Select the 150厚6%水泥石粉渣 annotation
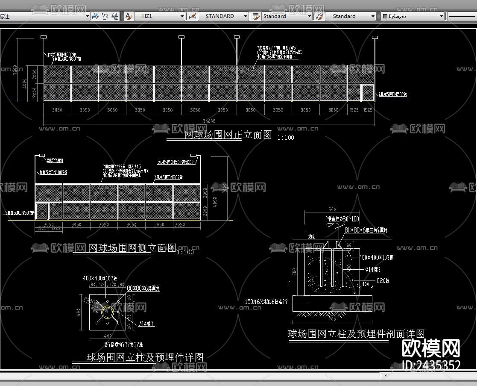477x386 pixels. 266,302
